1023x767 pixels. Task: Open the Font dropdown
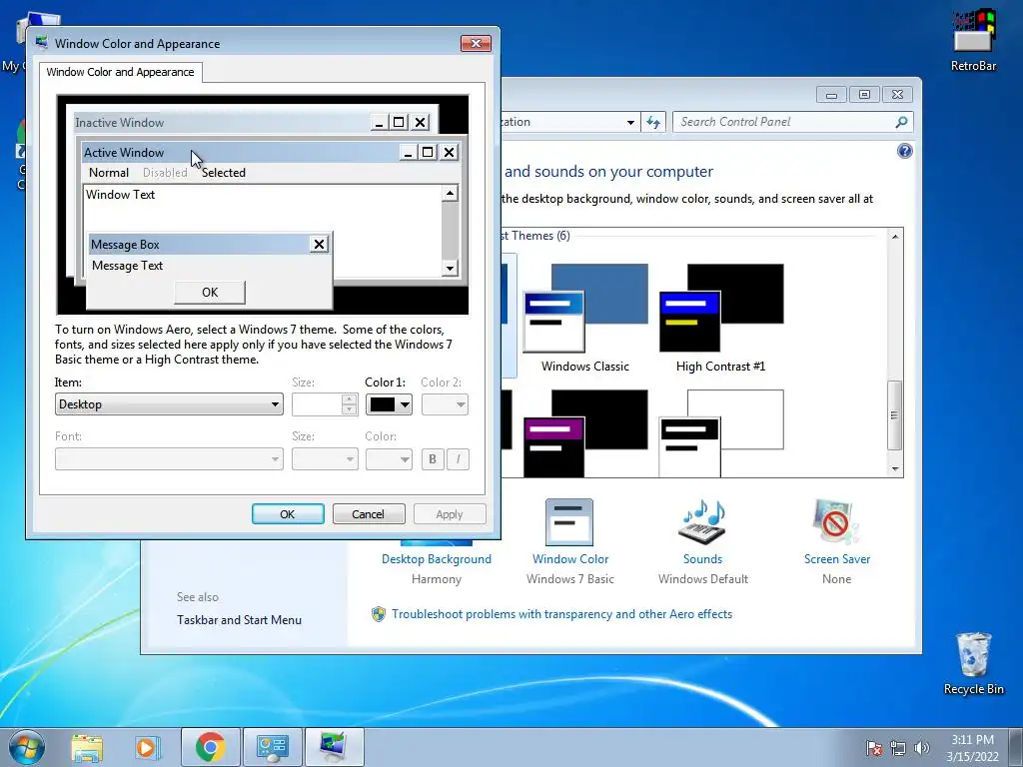coord(169,459)
